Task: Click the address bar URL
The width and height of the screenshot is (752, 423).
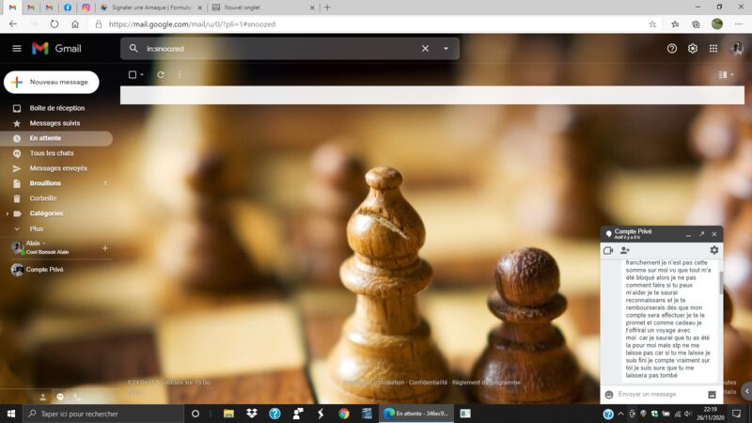Action: coord(192,24)
